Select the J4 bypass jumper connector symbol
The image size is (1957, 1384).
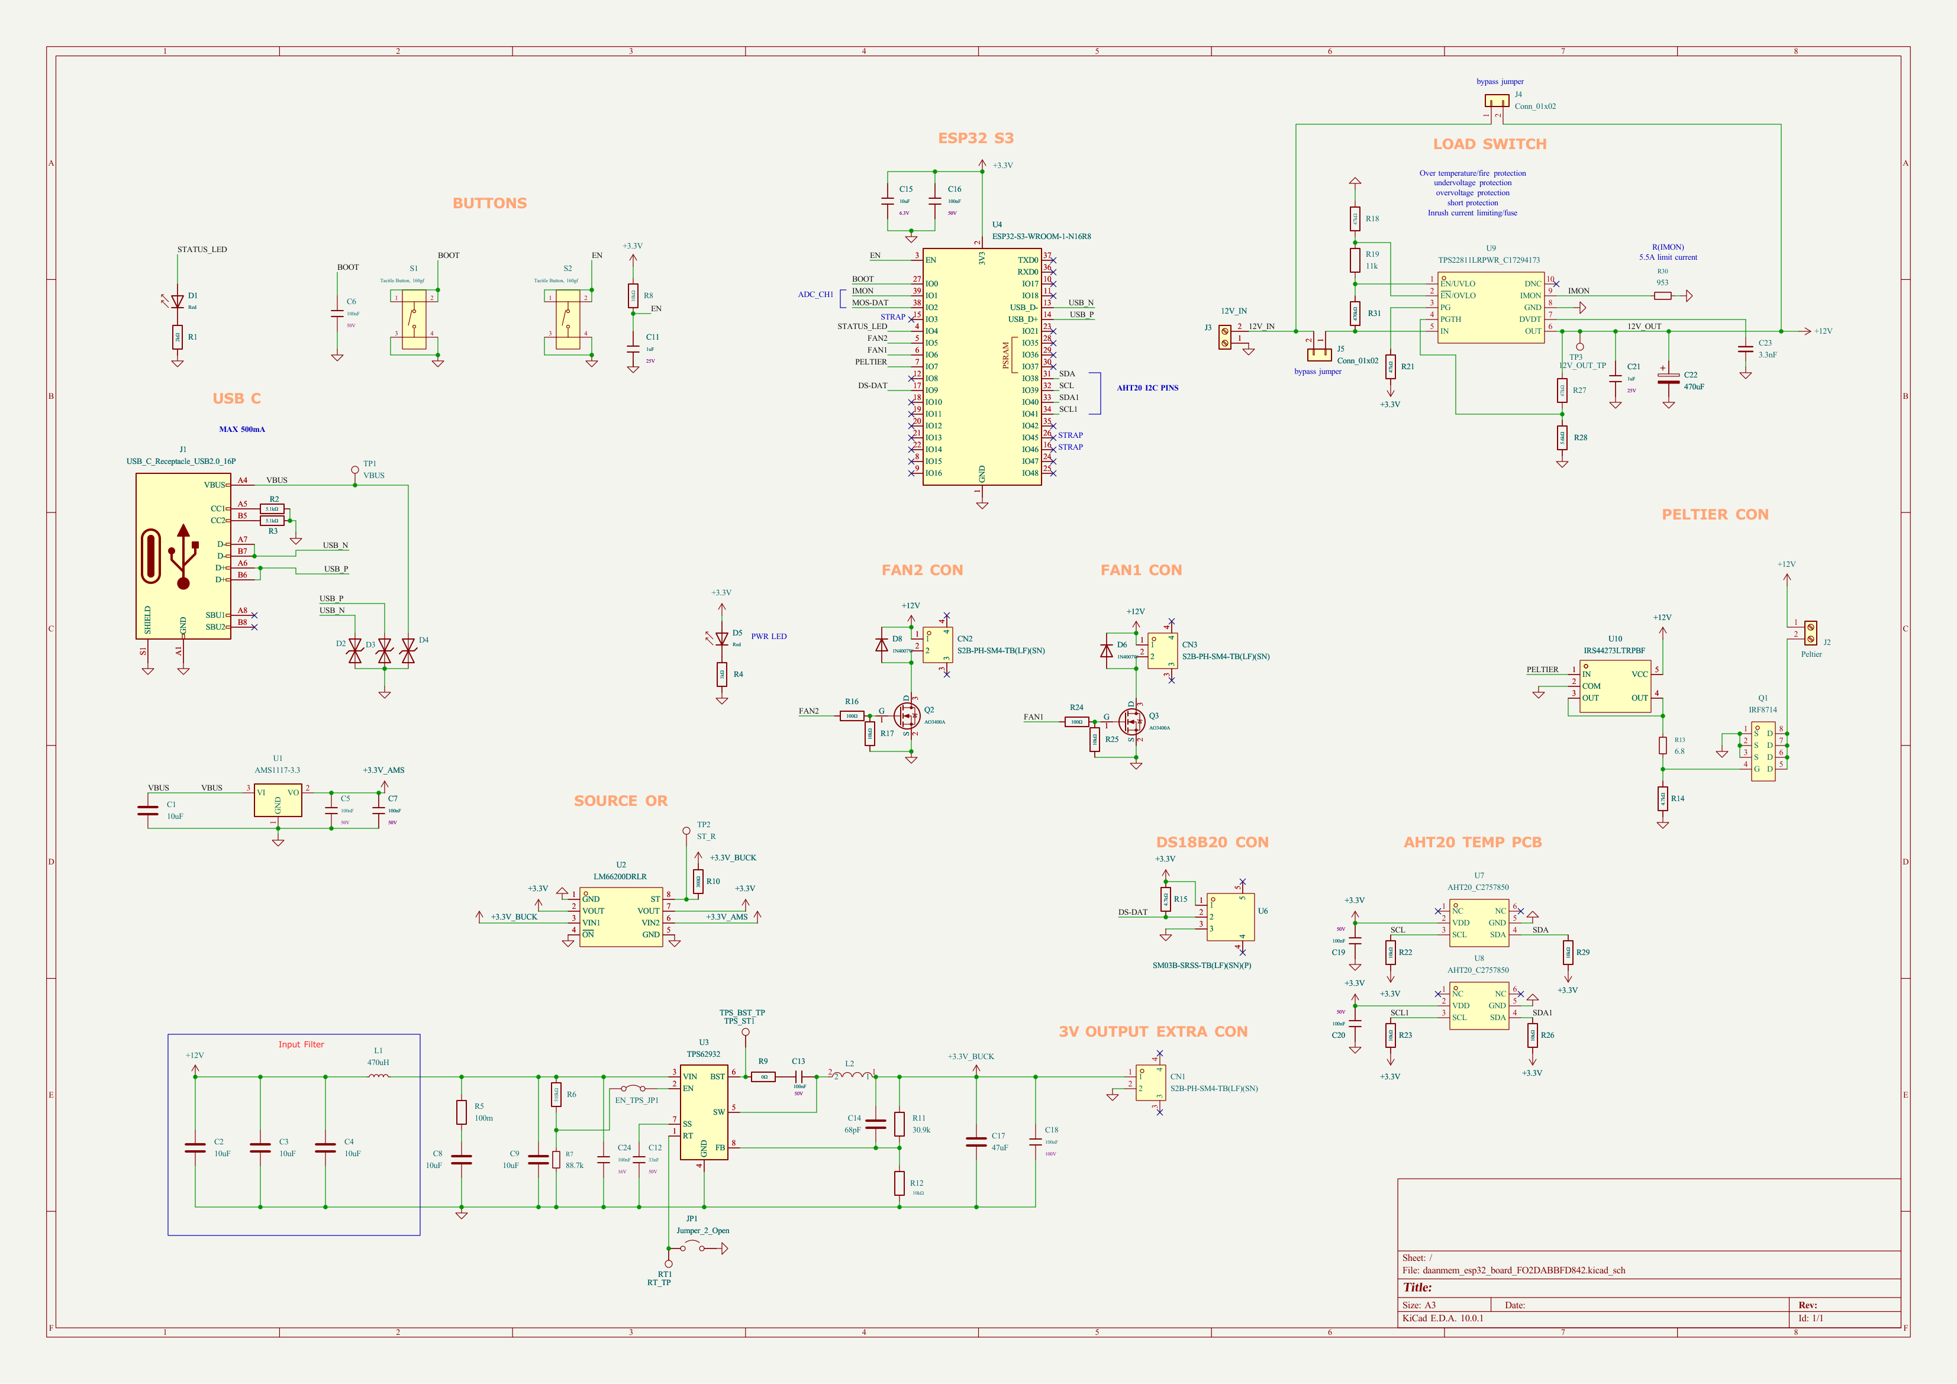[x=1497, y=101]
